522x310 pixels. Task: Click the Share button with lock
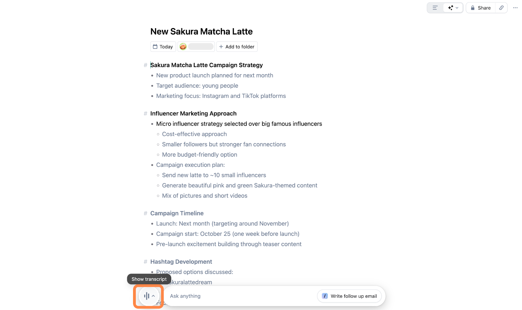click(x=481, y=8)
